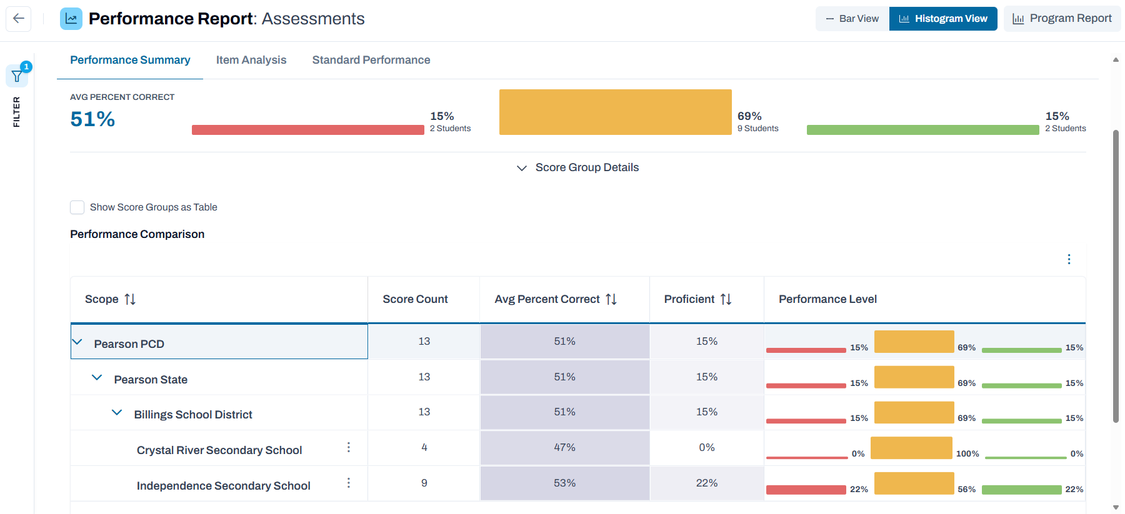Screen dimensions: 1125x514
Task: Click the Performance Level column header
Action: pyautogui.click(x=827, y=299)
